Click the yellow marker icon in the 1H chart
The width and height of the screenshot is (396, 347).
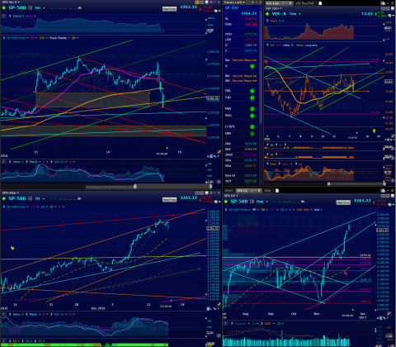[12, 248]
